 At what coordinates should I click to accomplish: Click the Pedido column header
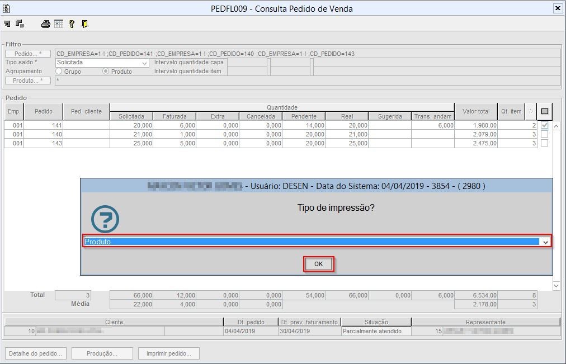pos(43,111)
